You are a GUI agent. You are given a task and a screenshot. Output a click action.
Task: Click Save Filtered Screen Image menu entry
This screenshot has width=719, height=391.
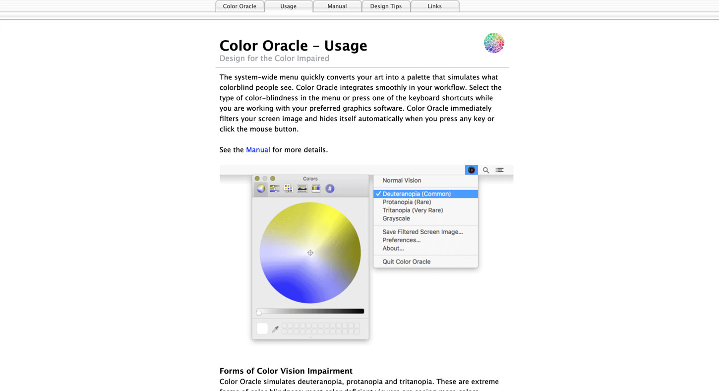coord(422,232)
